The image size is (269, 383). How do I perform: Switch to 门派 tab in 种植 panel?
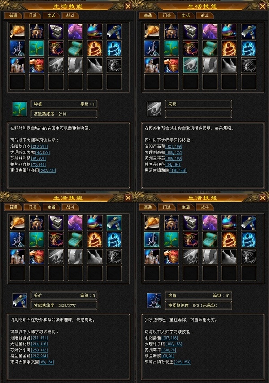coord(32,16)
